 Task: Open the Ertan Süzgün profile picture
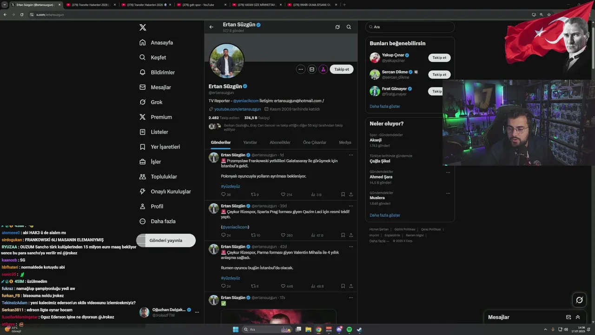click(x=227, y=61)
